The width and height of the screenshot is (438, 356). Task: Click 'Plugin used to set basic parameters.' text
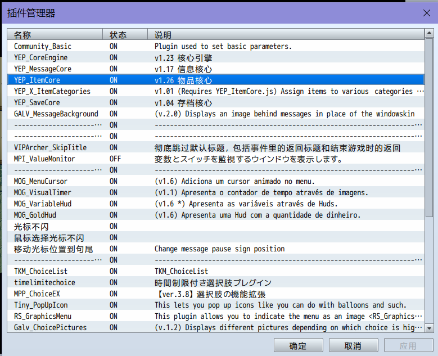[223, 46]
